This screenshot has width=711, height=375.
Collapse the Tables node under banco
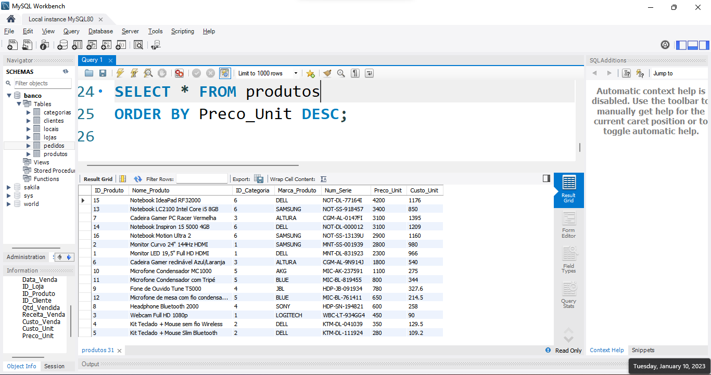point(19,104)
